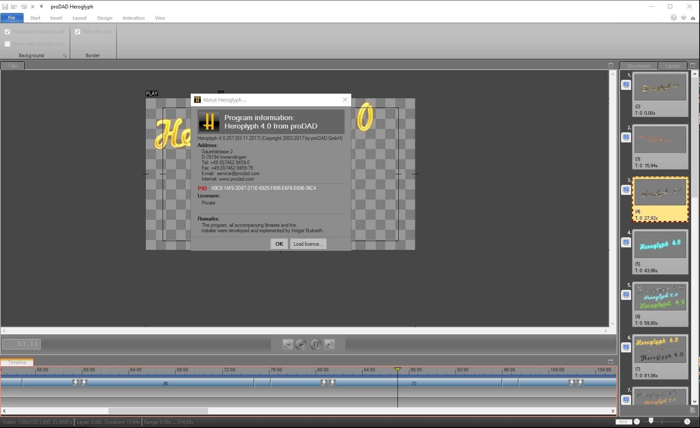Click the pause button
The width and height of the screenshot is (700, 428).
[316, 344]
